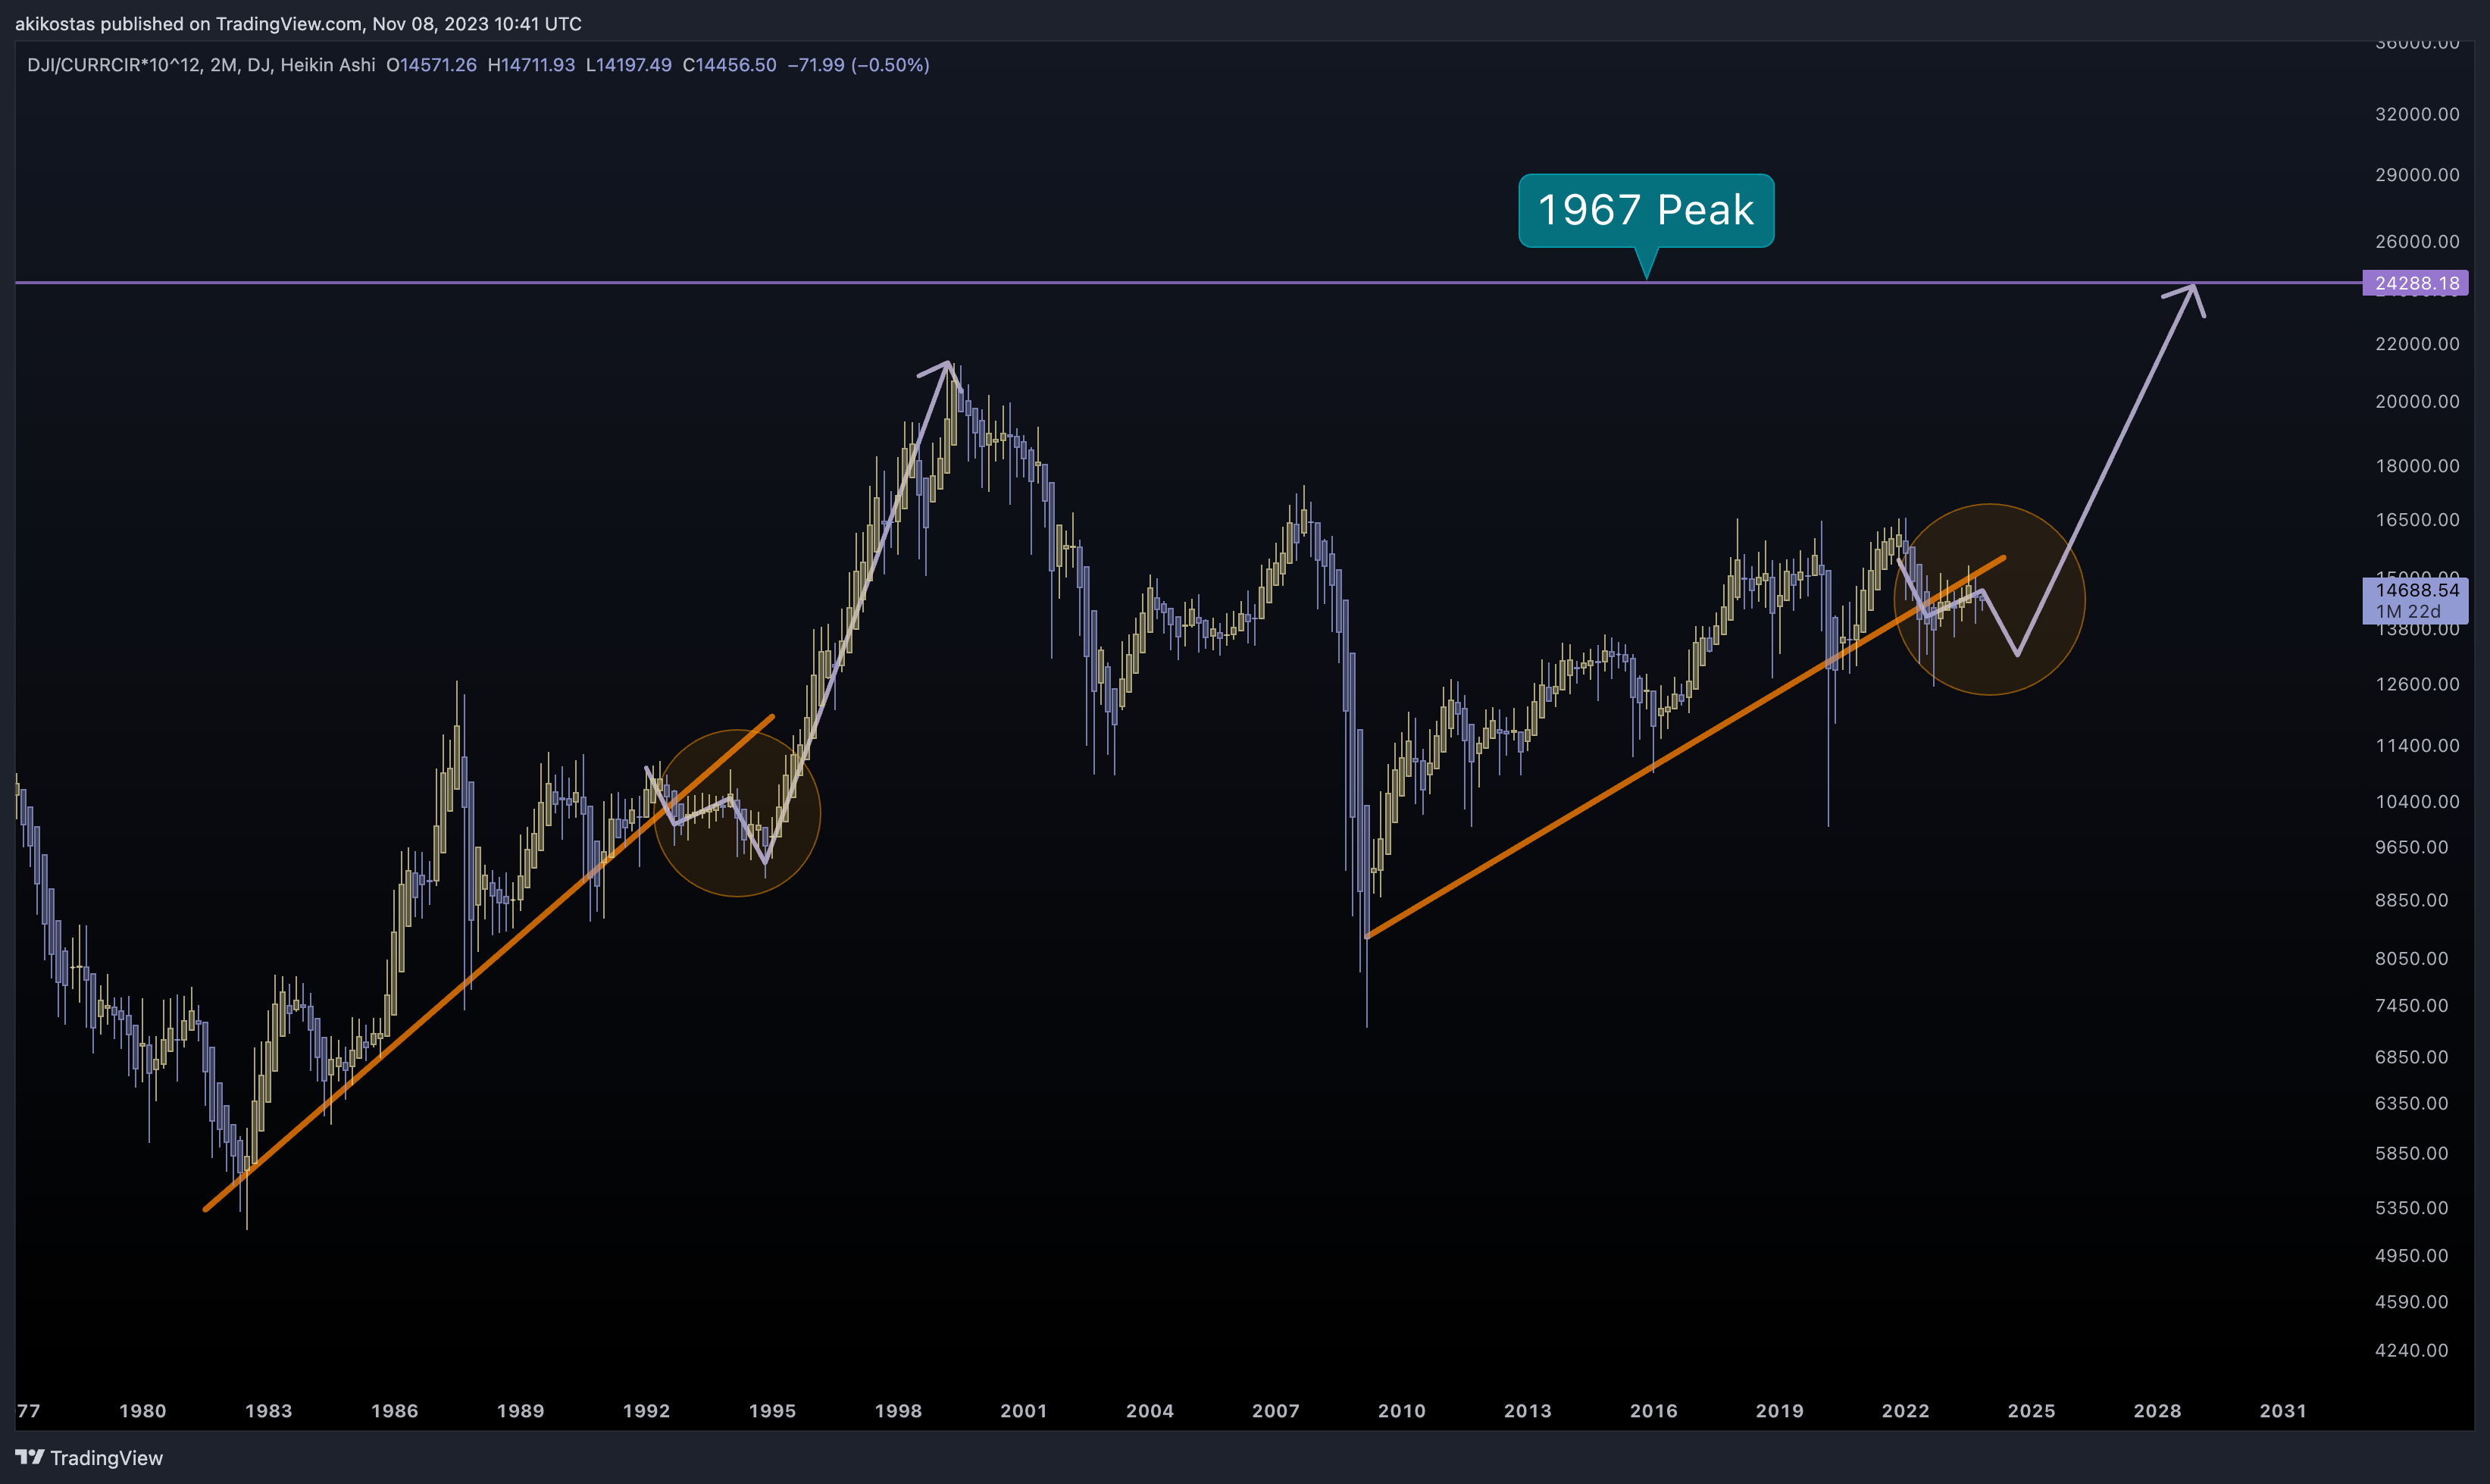
Task: Click the change value −71.99 (−0.50%)
Action: click(x=859, y=65)
